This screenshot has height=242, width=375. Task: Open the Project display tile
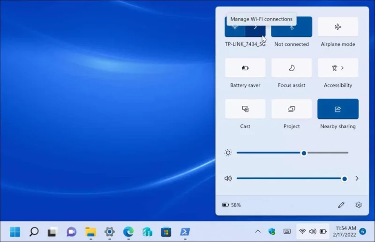pos(292,109)
